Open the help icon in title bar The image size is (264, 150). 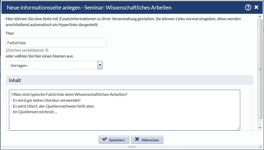coord(248,7)
